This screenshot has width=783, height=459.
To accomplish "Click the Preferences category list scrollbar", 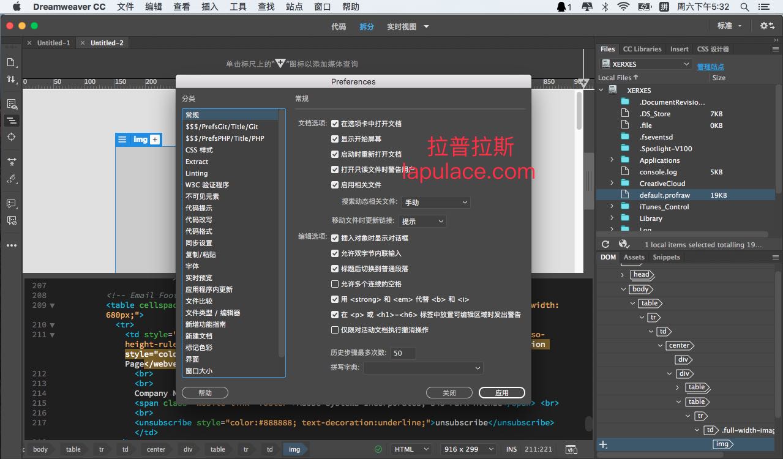I will [x=282, y=233].
